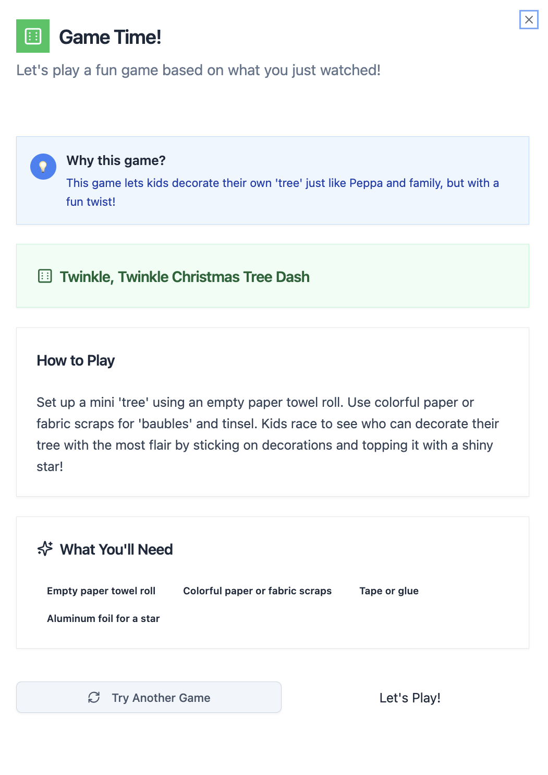Select Aluminum foil for a star item
The width and height of the screenshot is (548, 775).
pyautogui.click(x=103, y=618)
